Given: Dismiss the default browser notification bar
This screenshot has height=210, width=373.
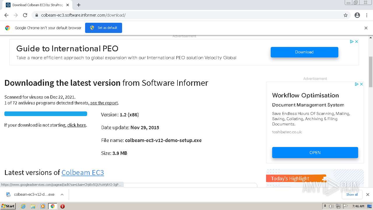Looking at the screenshot, I should [366, 28].
